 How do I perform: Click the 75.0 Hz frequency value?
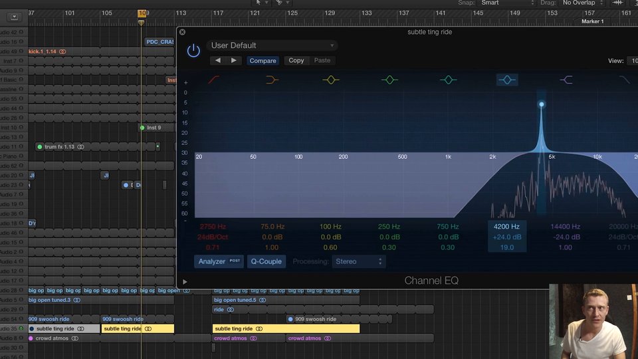[x=272, y=226]
